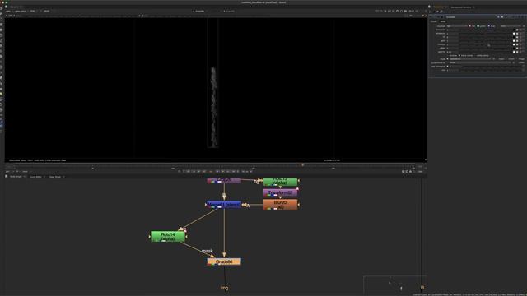Image resolution: width=527 pixels, height=296 pixels.
Task: Enable the white clamp checkbox
Action: tap(475, 56)
